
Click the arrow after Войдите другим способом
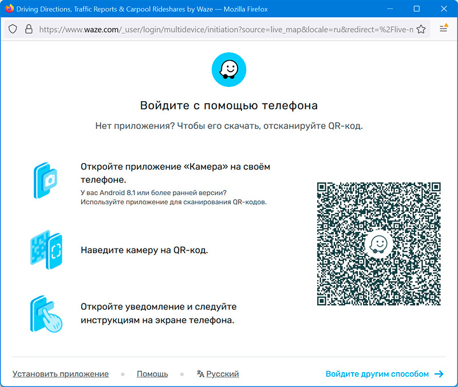(x=439, y=374)
